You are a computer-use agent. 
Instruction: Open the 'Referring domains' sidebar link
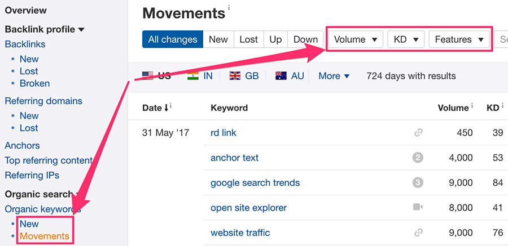tap(43, 101)
